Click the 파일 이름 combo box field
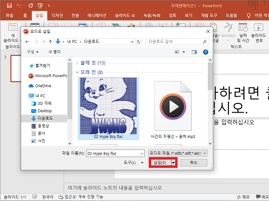 click(x=115, y=154)
